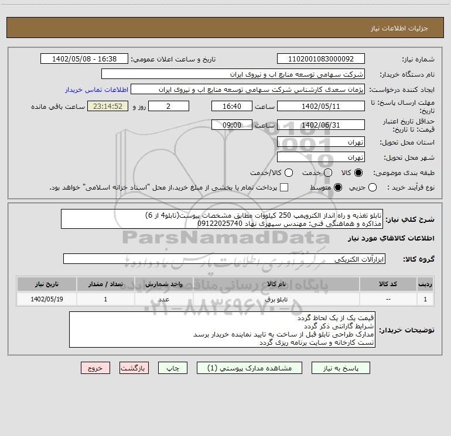Screen dimensions: 451x436
Task: Click the buyer organization name field
Action: click(x=233, y=74)
